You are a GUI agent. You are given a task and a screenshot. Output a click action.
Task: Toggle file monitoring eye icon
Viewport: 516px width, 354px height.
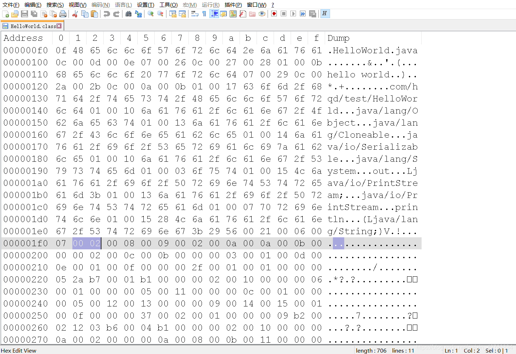(262, 14)
